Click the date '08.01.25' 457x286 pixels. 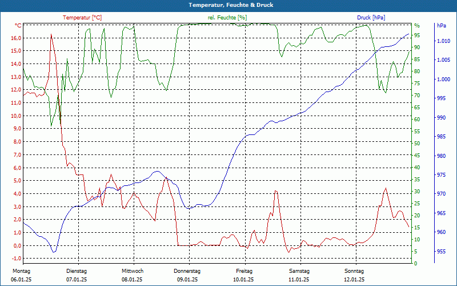point(132,280)
